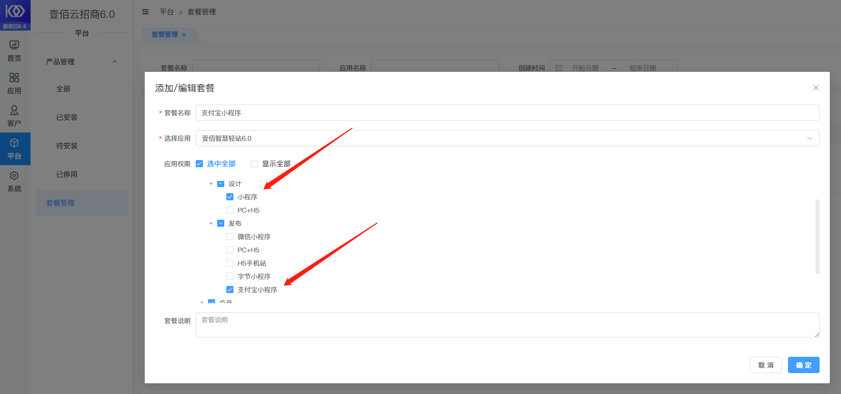Click the 壹佰云招商6.0 title
The width and height of the screenshot is (841, 394).
tap(82, 14)
